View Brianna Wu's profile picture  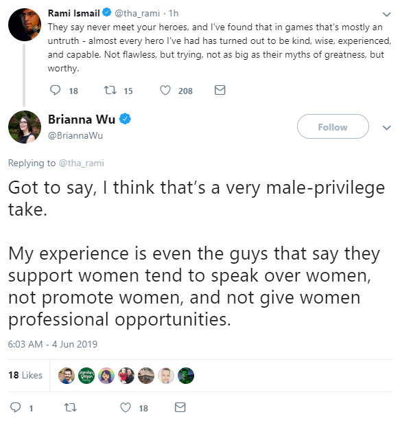(25, 127)
